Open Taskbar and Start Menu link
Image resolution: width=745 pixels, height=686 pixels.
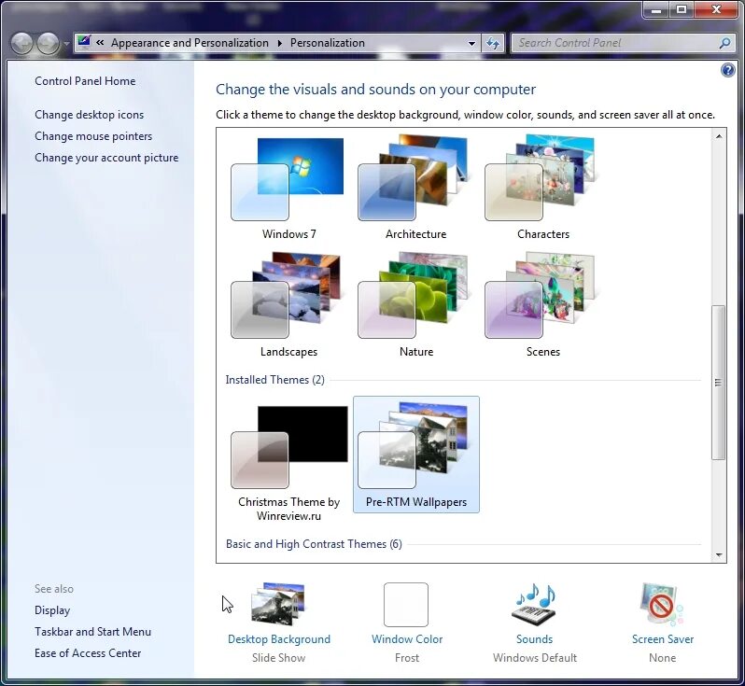(x=92, y=632)
